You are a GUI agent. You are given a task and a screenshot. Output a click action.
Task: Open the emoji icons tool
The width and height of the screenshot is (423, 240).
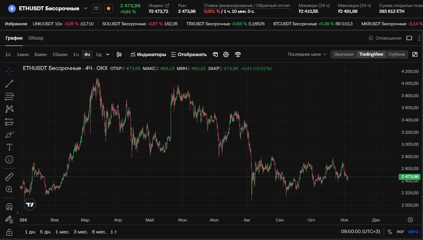(x=9, y=160)
